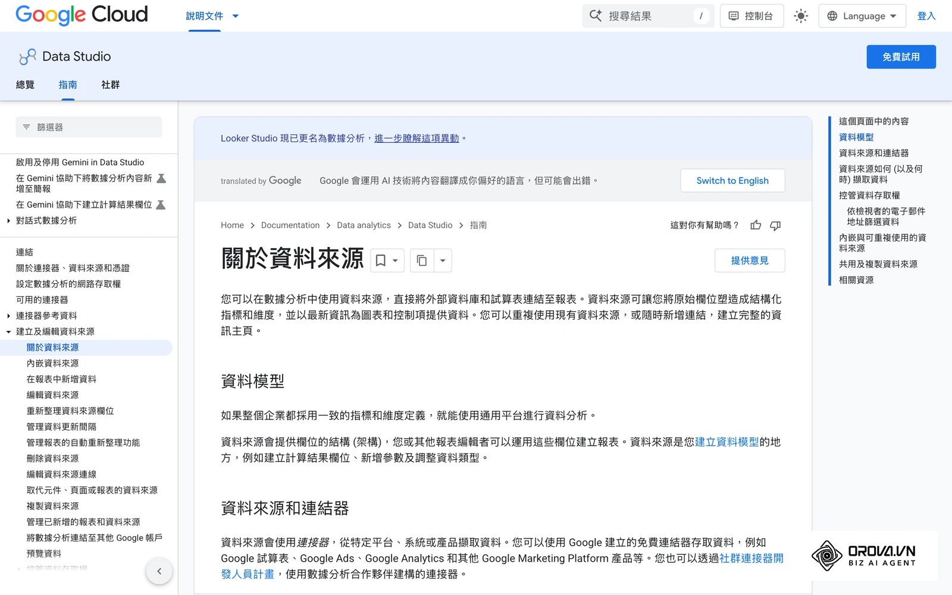Click the flask icon beside 在 Gemini 協助下建立計算結果欄位
The image size is (952, 595).
click(x=161, y=205)
